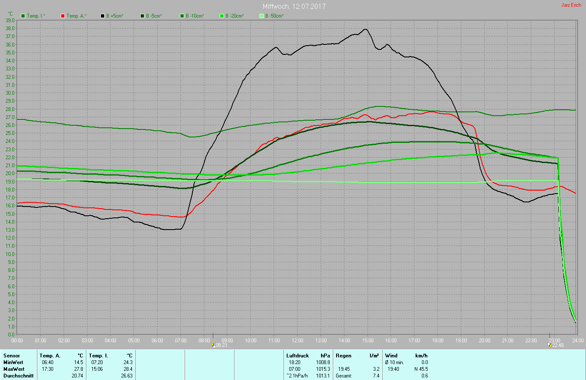
Task: Click the l/m² unit header
Action: 375,356
